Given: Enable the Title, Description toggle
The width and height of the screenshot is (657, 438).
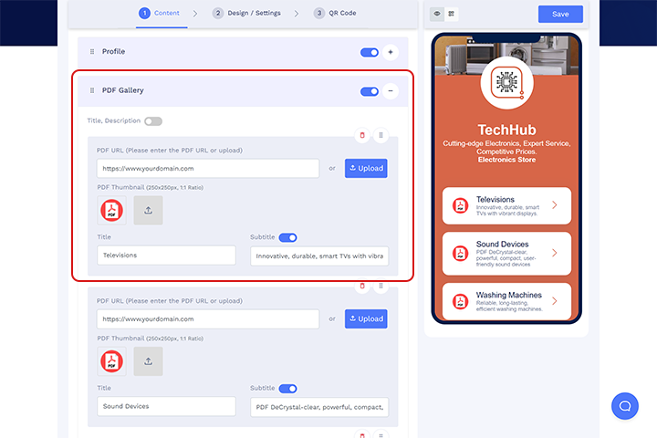Looking at the screenshot, I should pos(152,120).
